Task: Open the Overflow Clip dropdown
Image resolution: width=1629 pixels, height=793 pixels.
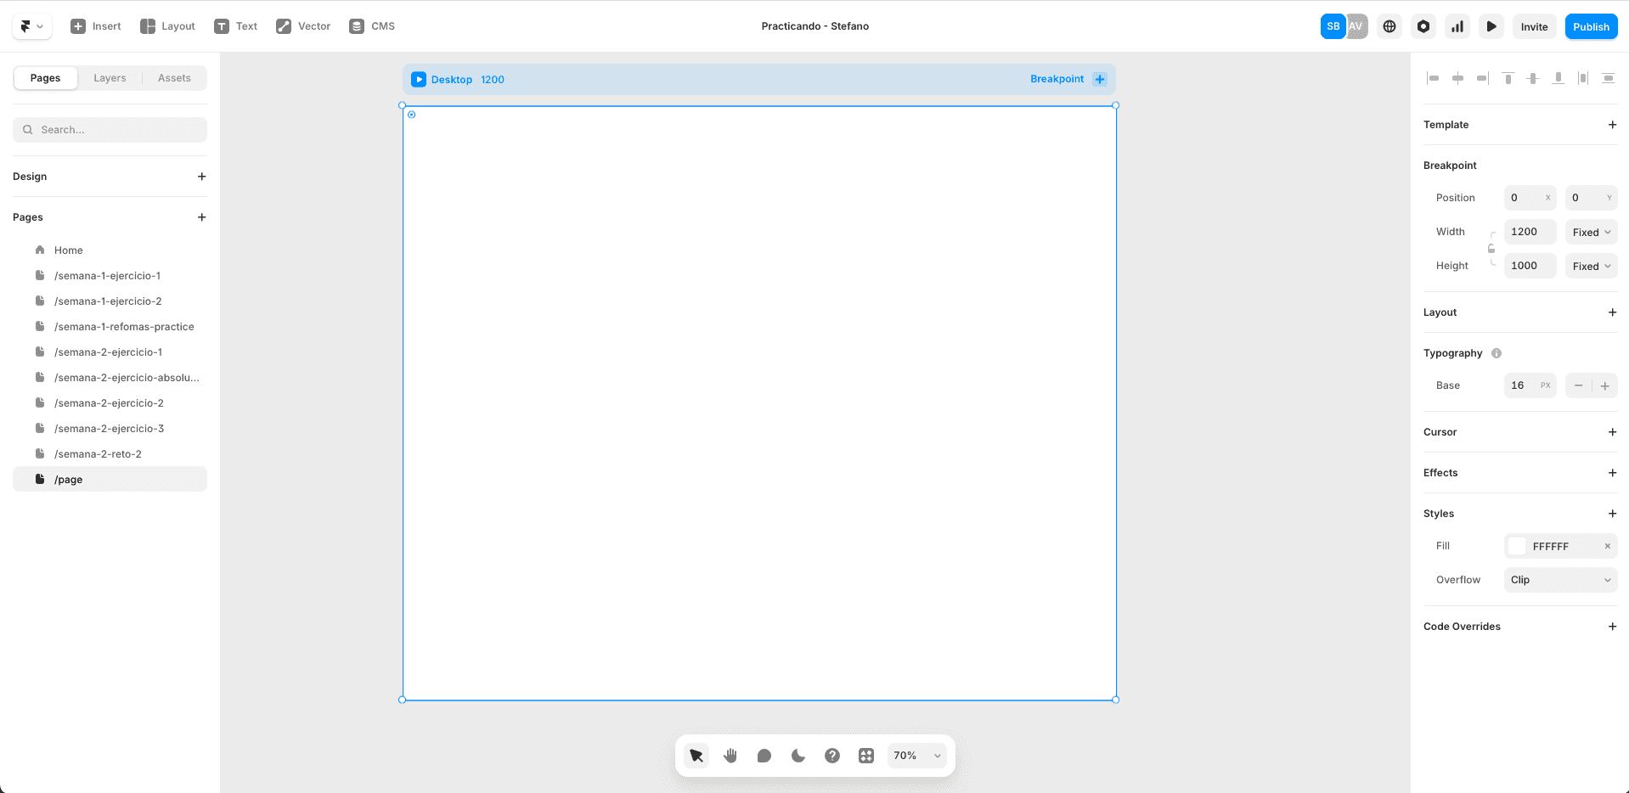Action: pos(1560,580)
